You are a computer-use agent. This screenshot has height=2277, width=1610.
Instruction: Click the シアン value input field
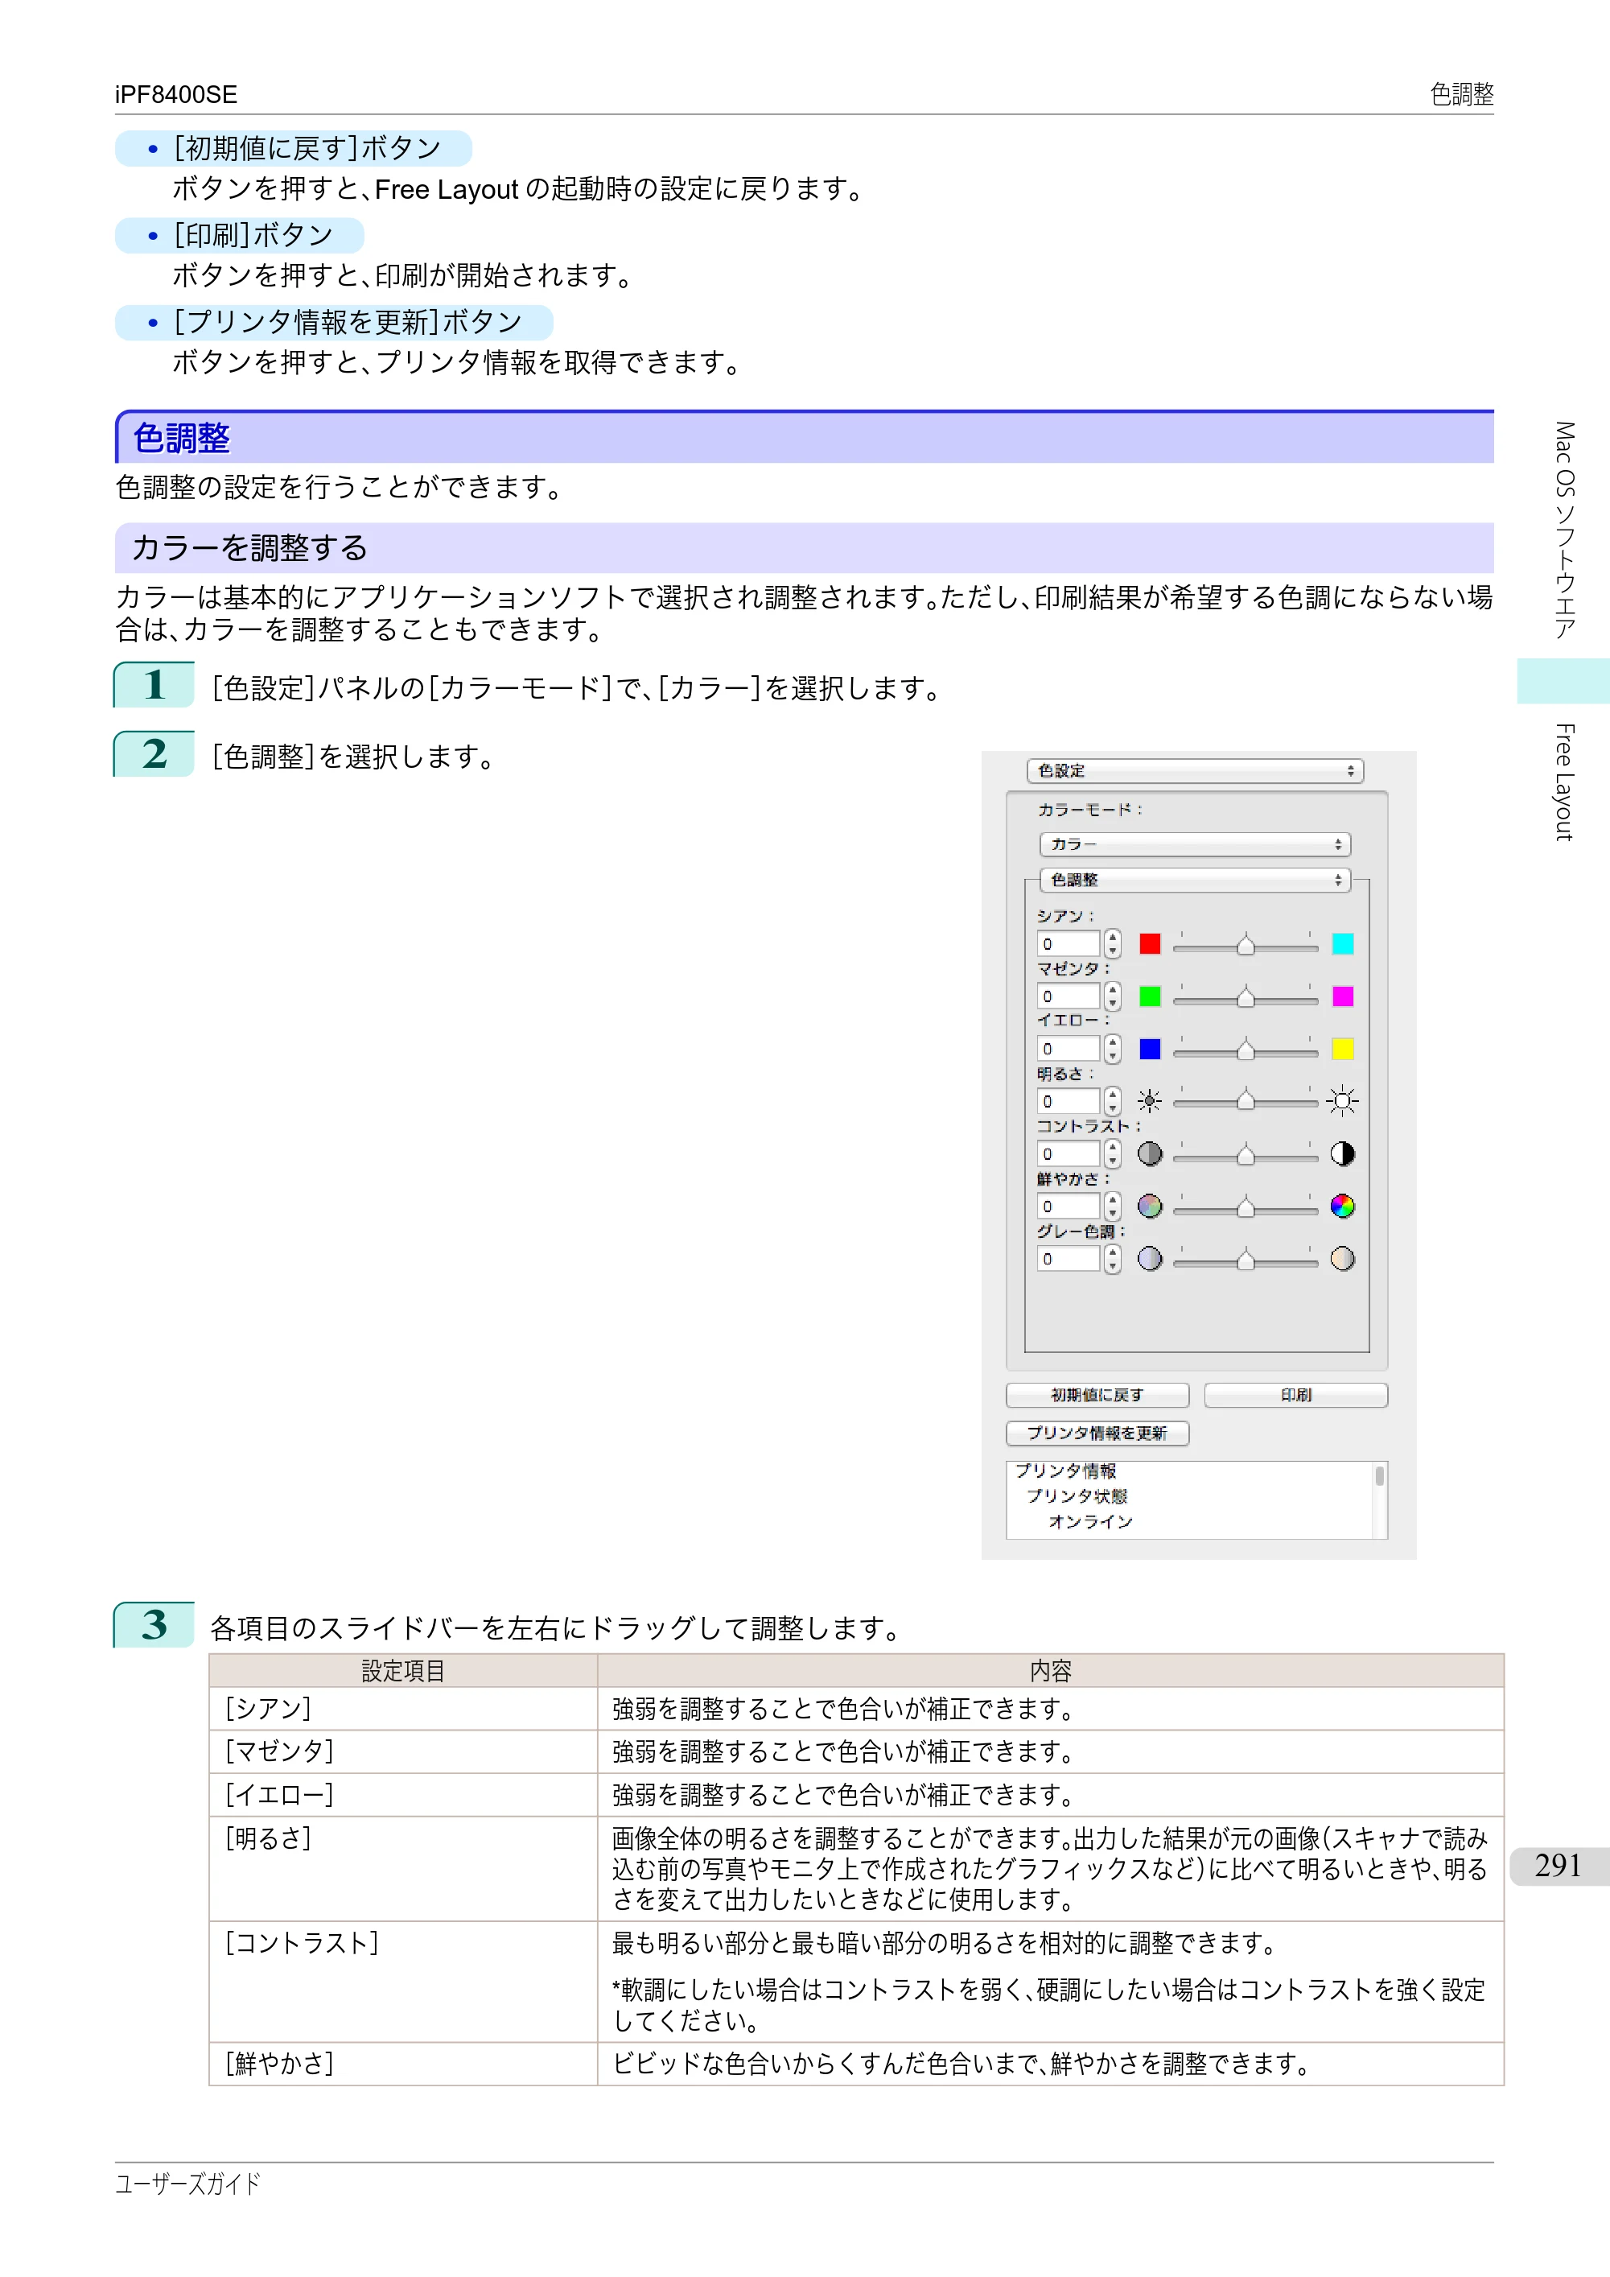click(x=1069, y=943)
